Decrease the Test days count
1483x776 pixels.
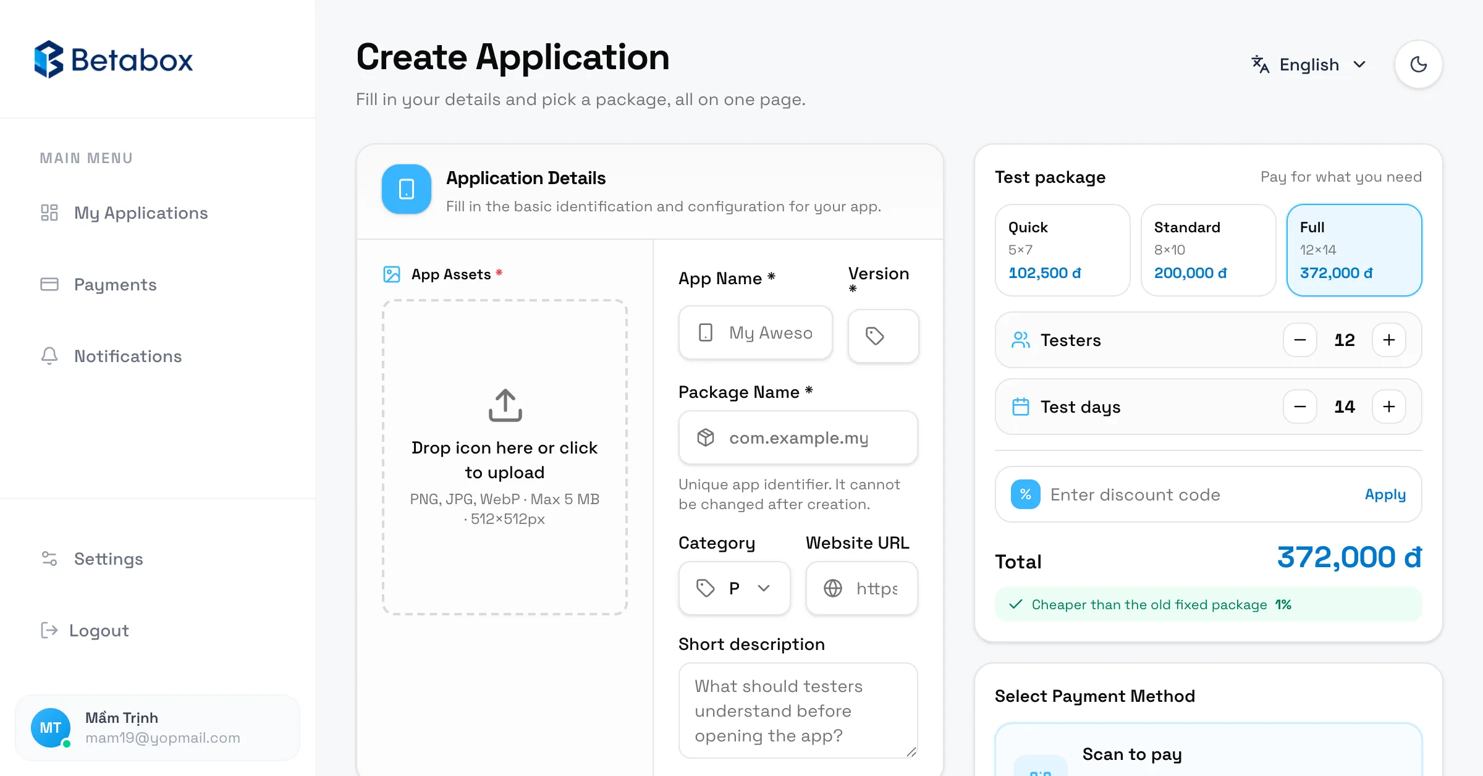pos(1300,407)
